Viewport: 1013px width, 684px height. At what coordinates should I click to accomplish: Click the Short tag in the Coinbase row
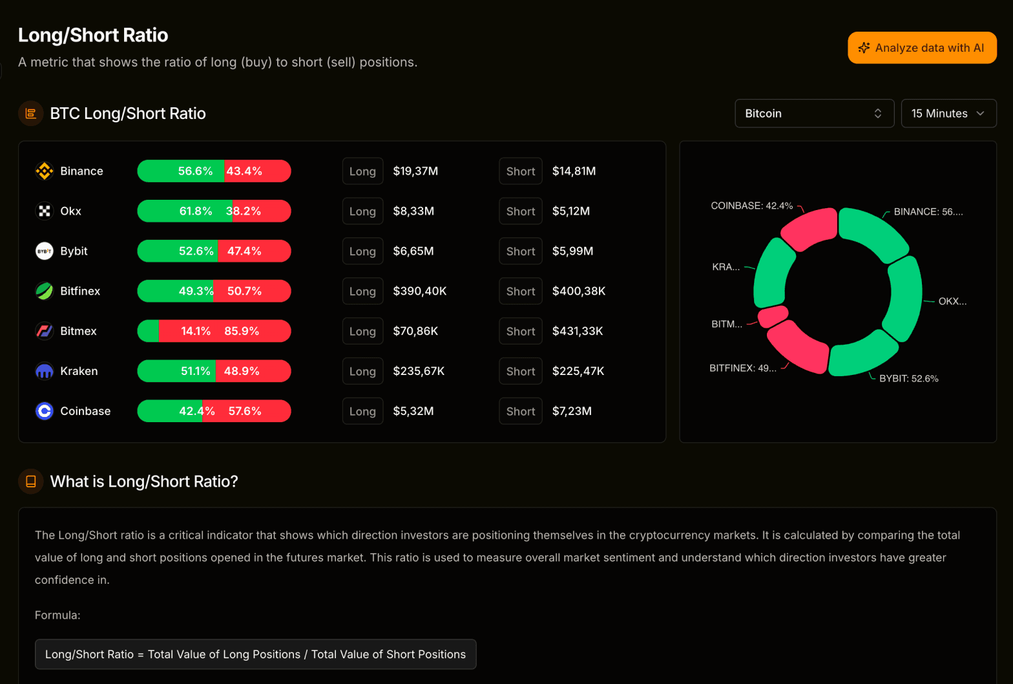click(x=520, y=412)
